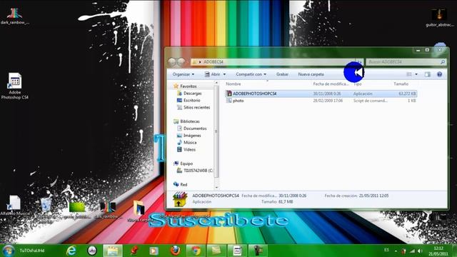The width and height of the screenshot is (457, 257).
Task: Click the volume speaker tray icon
Action: pyautogui.click(x=420, y=251)
